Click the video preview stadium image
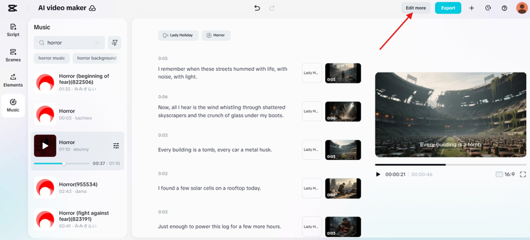 click(451, 115)
